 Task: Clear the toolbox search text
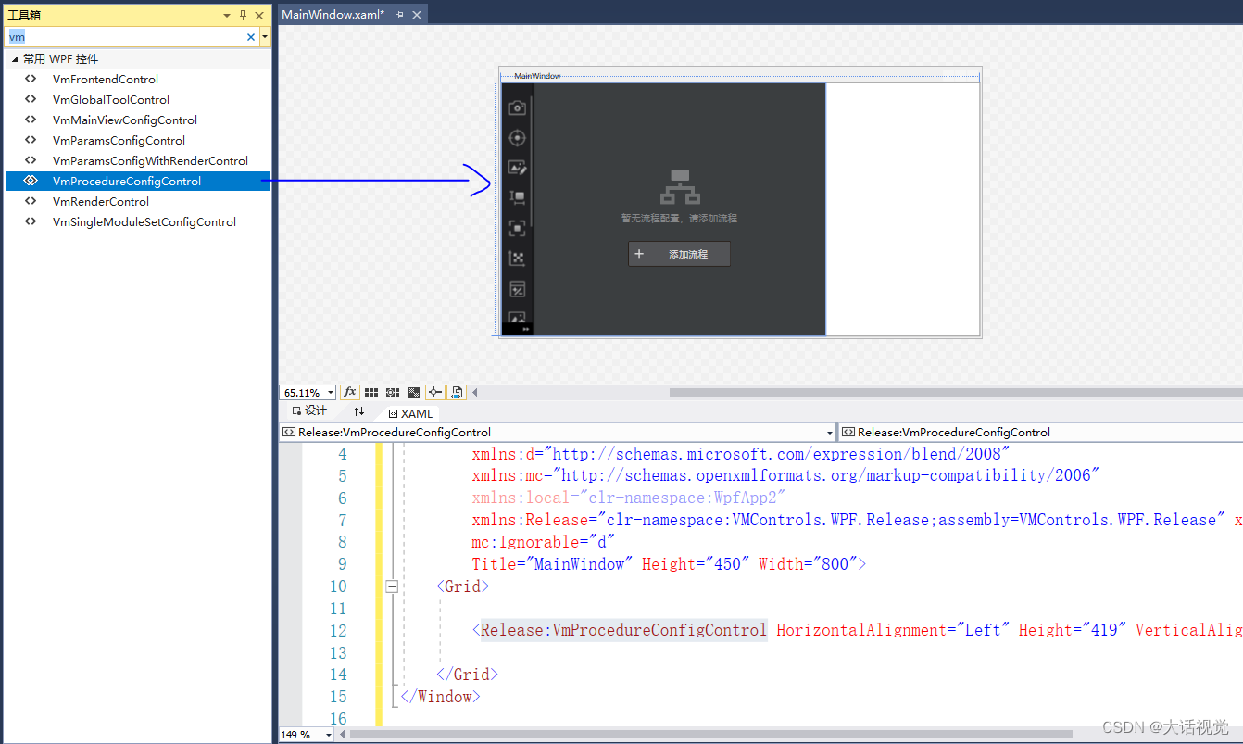point(251,37)
